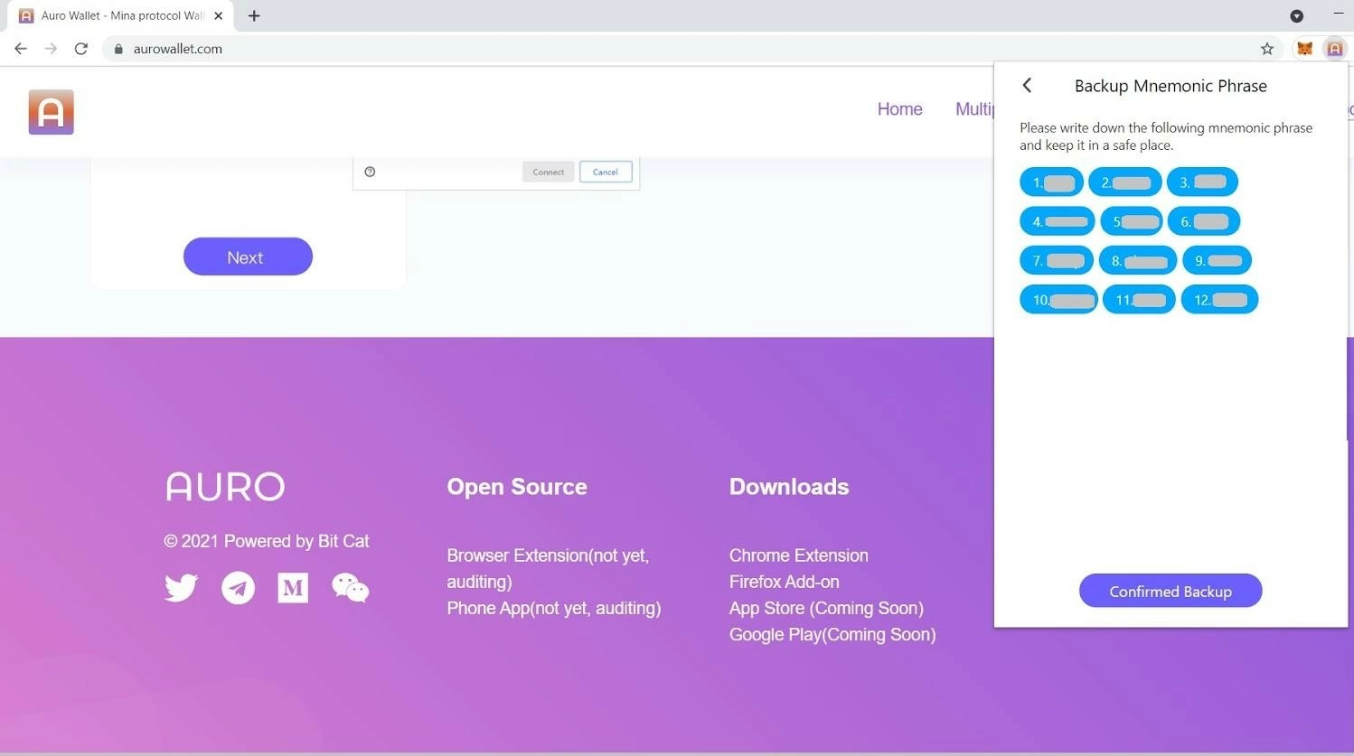This screenshot has height=756, width=1354.
Task: Select the Auro Wallet browser tab
Action: point(121,15)
